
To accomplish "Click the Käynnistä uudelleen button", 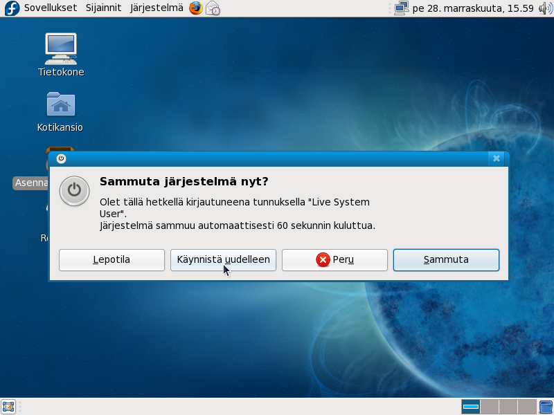I will [x=224, y=260].
